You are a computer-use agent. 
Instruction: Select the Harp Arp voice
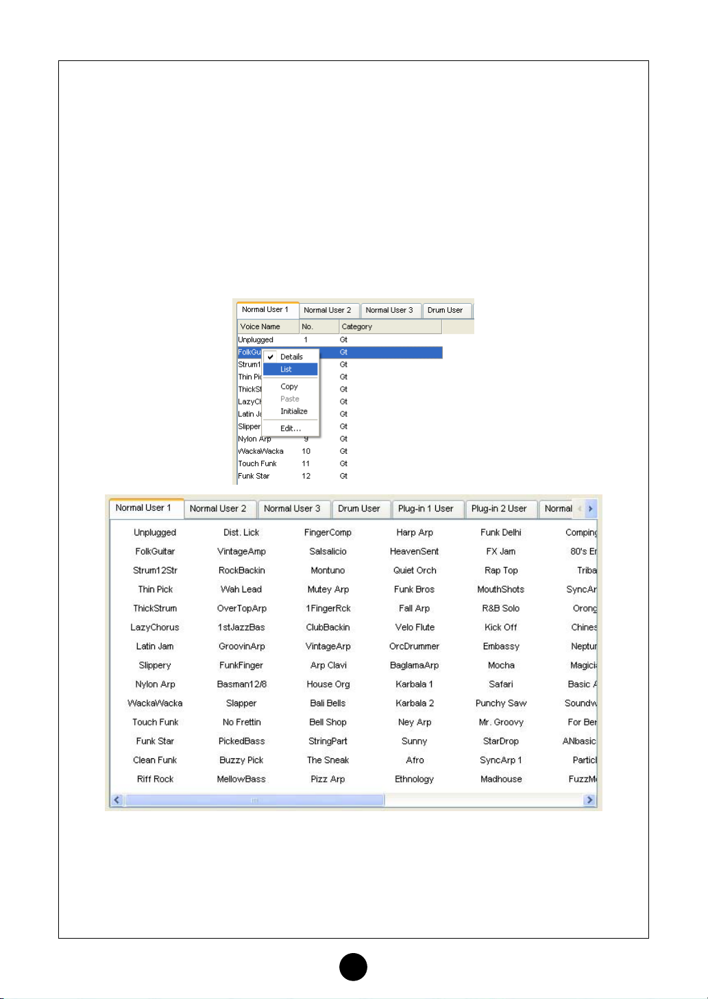tap(415, 533)
